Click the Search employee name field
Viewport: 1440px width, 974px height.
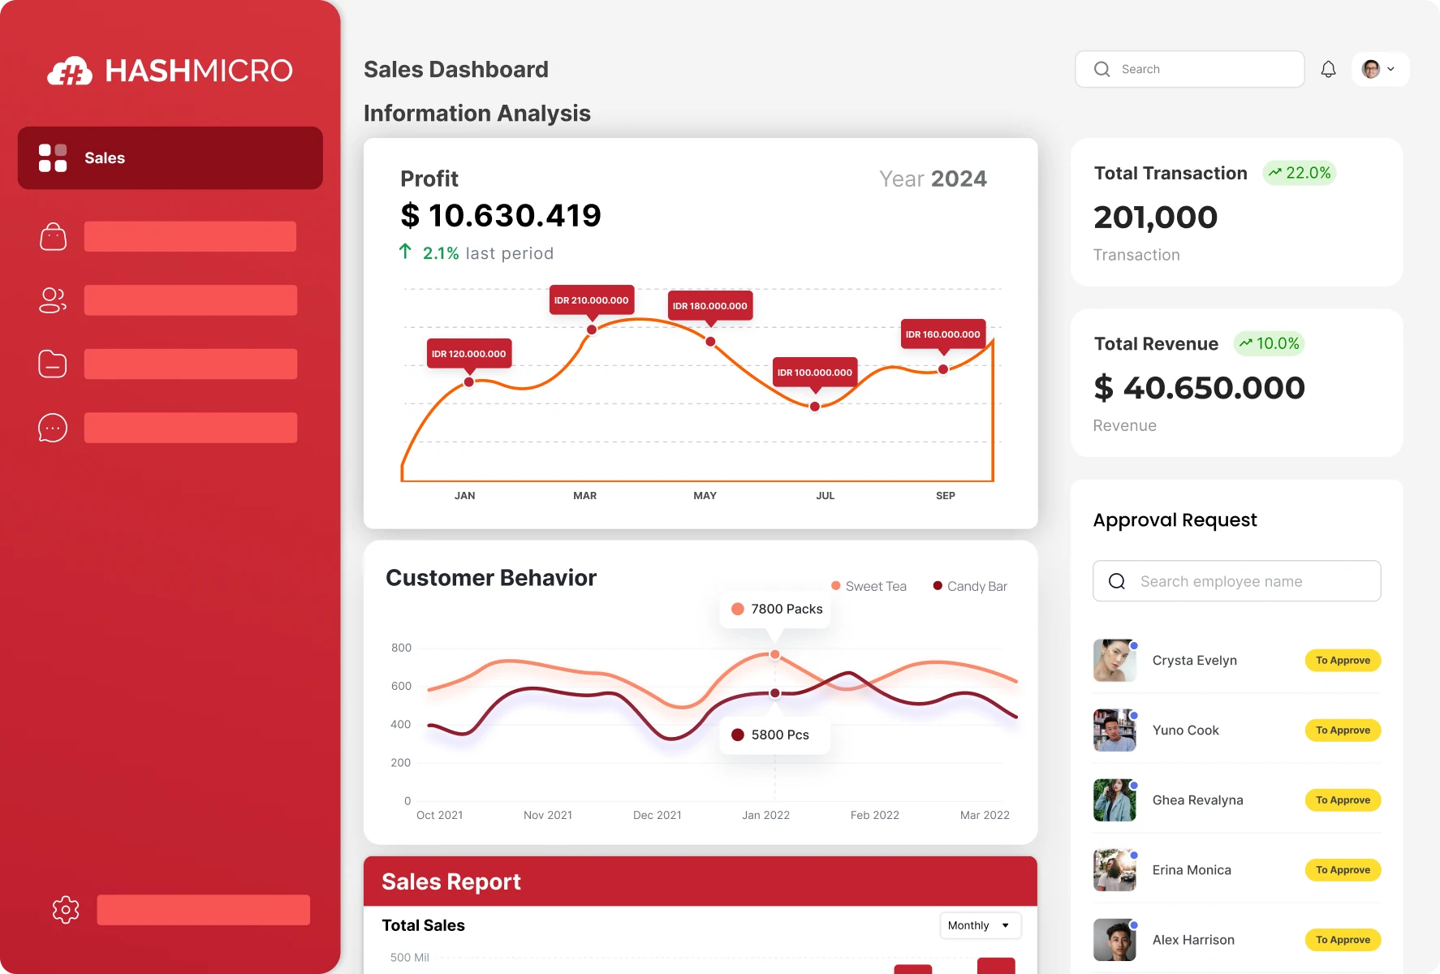coord(1236,581)
